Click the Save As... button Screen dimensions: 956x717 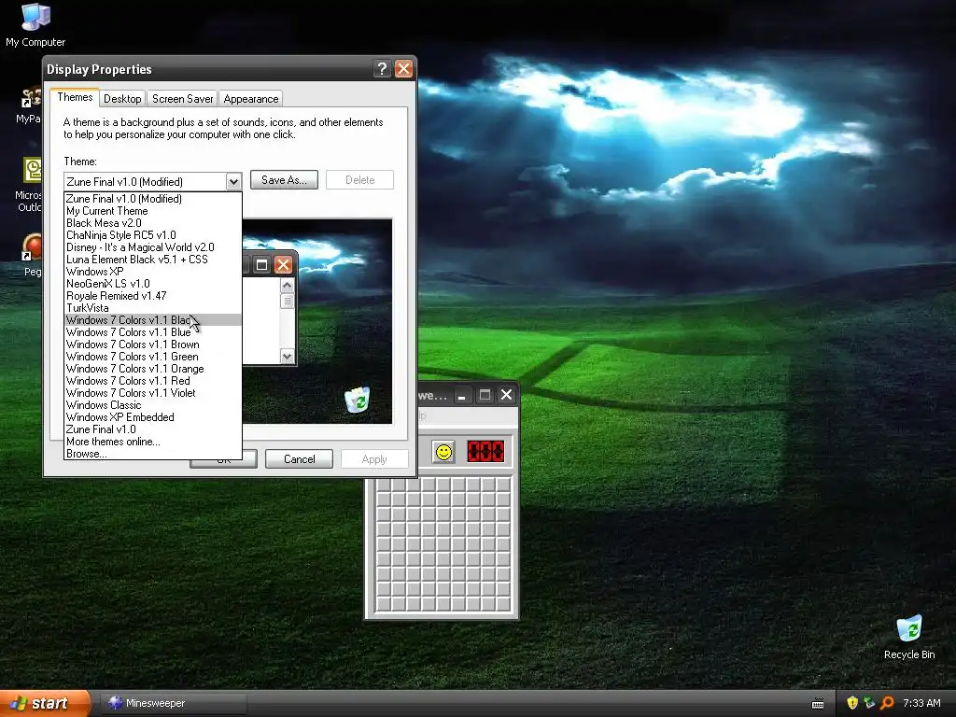(x=284, y=180)
